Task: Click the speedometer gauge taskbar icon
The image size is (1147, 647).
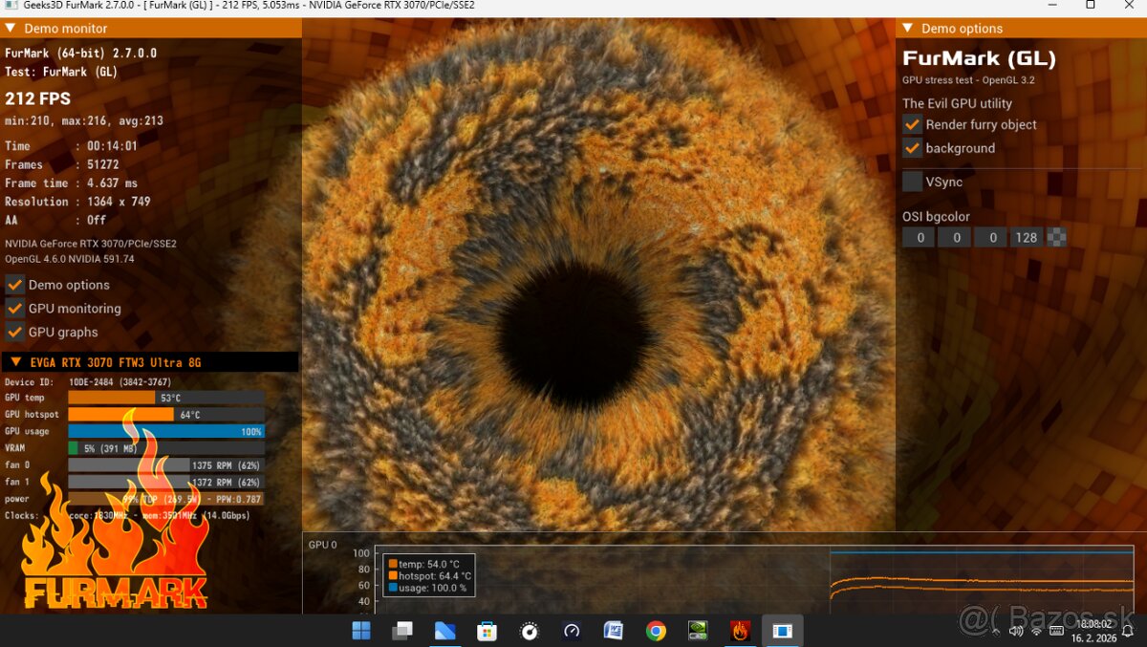Action: (572, 631)
